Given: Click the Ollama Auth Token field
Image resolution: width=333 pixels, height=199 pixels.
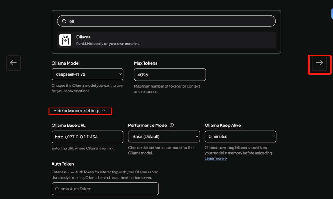Looking at the screenshot, I should point(105,189).
